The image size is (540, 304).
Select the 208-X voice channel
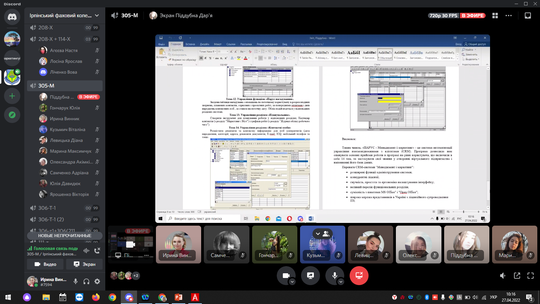(x=46, y=28)
